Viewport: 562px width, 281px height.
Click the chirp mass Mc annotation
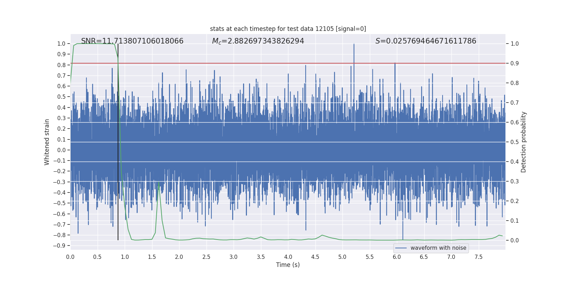click(258, 41)
